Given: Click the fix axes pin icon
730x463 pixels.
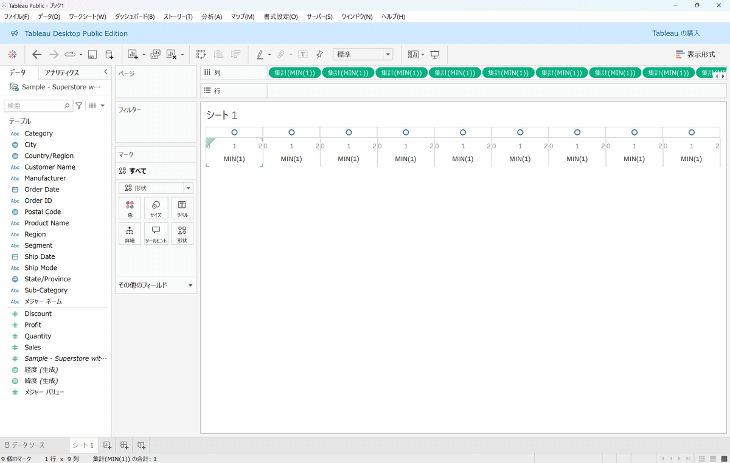Looking at the screenshot, I should (x=319, y=55).
